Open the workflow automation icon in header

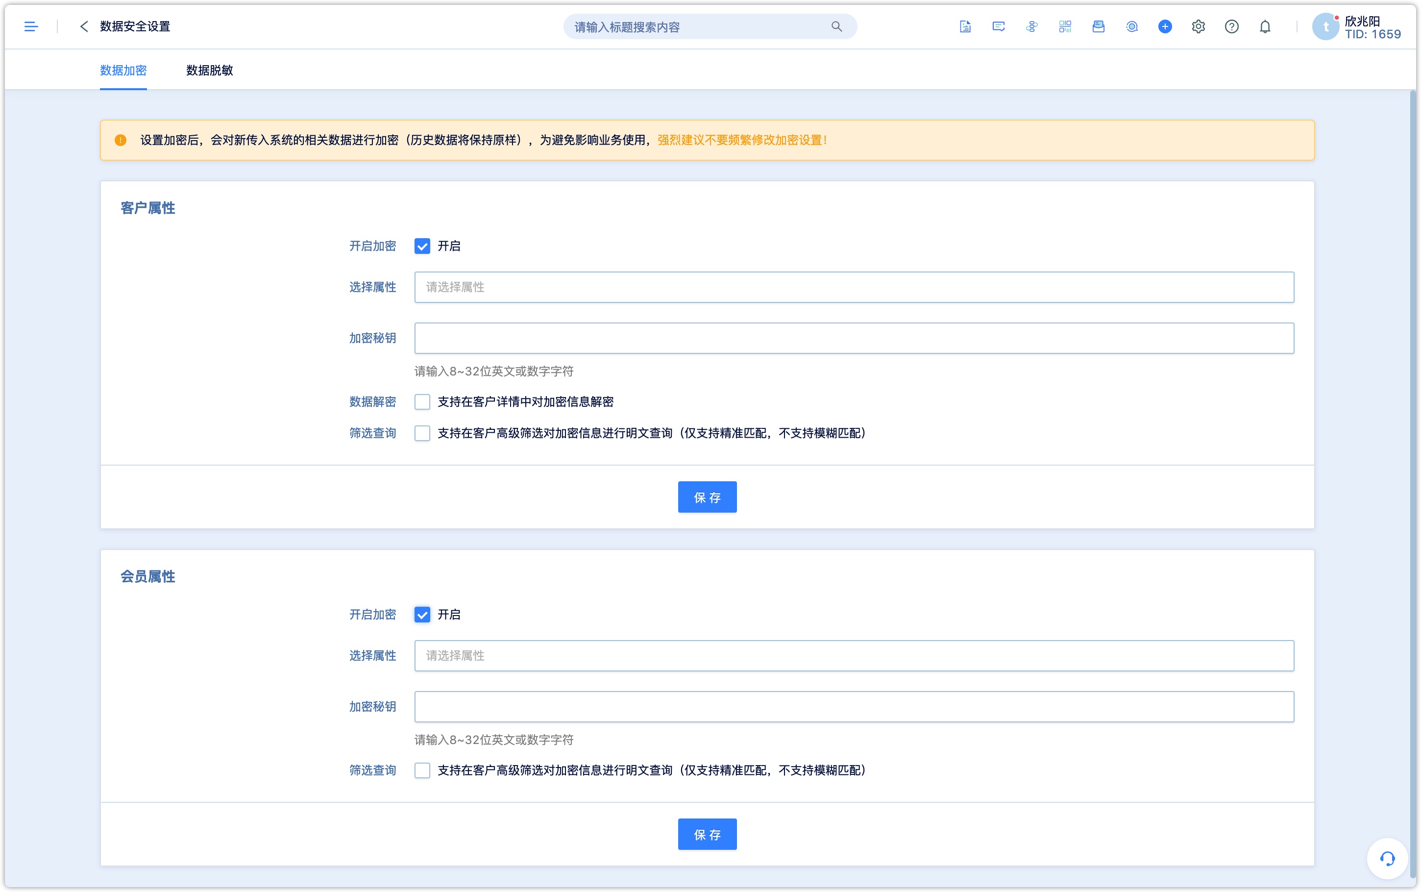point(1031,26)
